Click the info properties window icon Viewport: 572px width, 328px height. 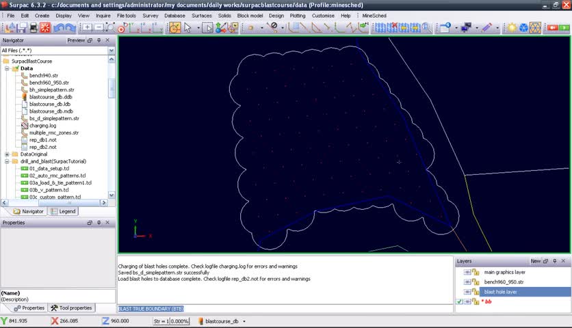(x=445, y=28)
